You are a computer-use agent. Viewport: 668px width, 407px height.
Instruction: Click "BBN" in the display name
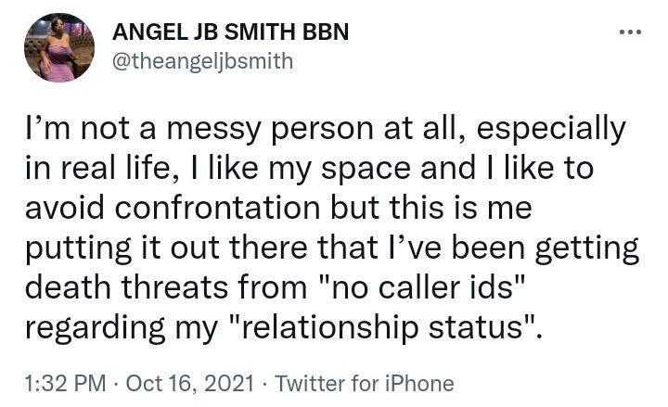click(x=326, y=32)
